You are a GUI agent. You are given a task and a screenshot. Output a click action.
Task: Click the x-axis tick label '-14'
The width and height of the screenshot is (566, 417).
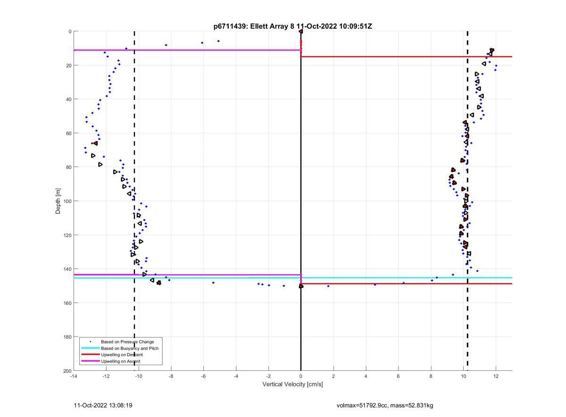tap(74, 376)
